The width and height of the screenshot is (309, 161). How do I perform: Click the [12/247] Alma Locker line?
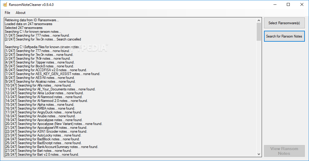tap(44, 93)
